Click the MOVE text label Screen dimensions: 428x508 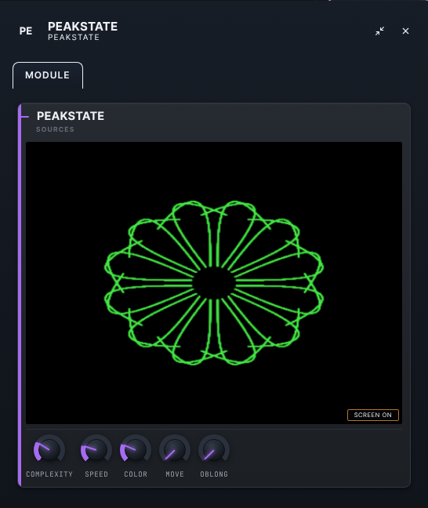click(175, 474)
